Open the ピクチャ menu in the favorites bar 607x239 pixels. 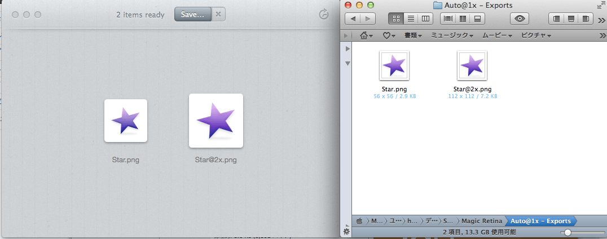pyautogui.click(x=536, y=36)
